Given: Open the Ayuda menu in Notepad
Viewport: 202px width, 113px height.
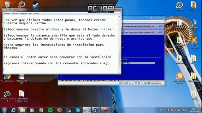Looking at the screenshot, I should [x=36, y=13].
